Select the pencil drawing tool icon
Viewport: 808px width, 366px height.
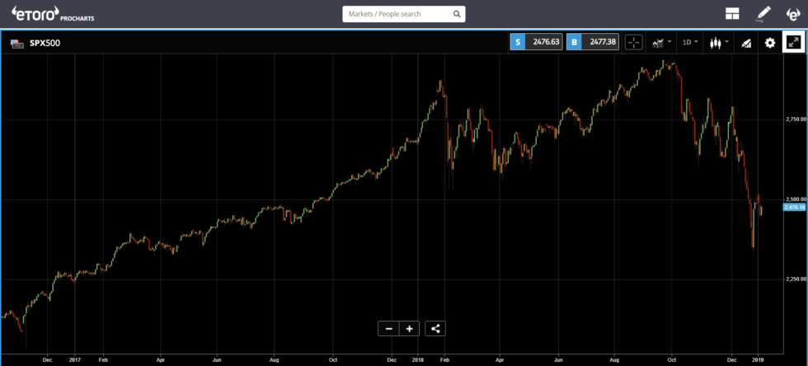pos(763,14)
